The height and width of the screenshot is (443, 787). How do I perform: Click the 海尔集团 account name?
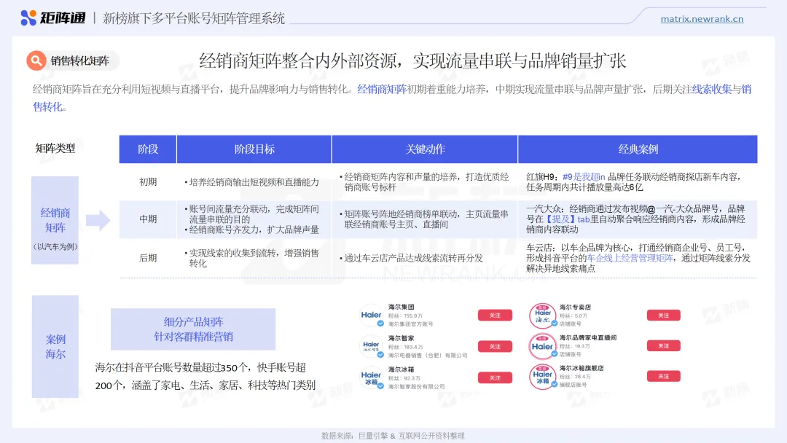click(401, 307)
